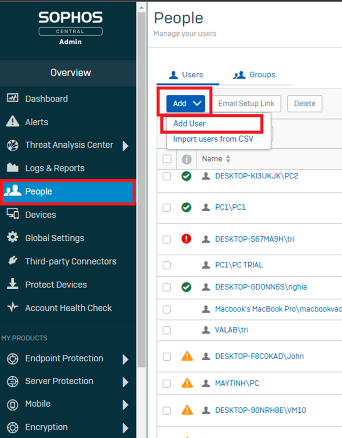Open the Protect Devices download icon
The width and height of the screenshot is (342, 438).
pyautogui.click(x=12, y=284)
